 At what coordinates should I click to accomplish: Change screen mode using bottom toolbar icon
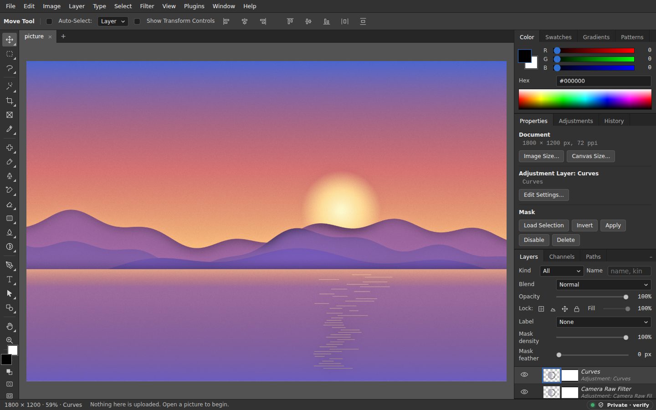9,396
